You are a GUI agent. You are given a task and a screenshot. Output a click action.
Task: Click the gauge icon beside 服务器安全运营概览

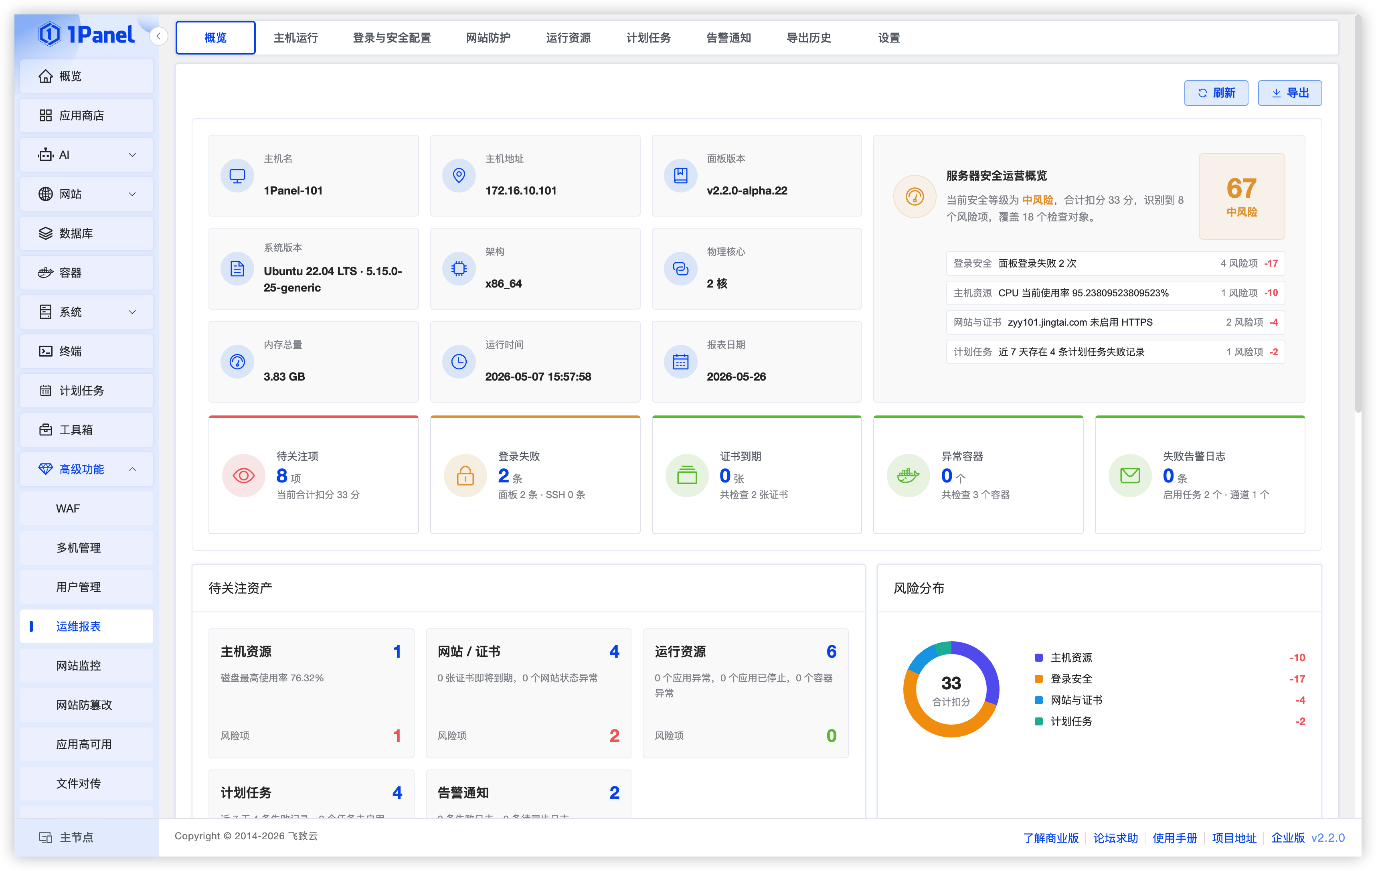click(915, 196)
